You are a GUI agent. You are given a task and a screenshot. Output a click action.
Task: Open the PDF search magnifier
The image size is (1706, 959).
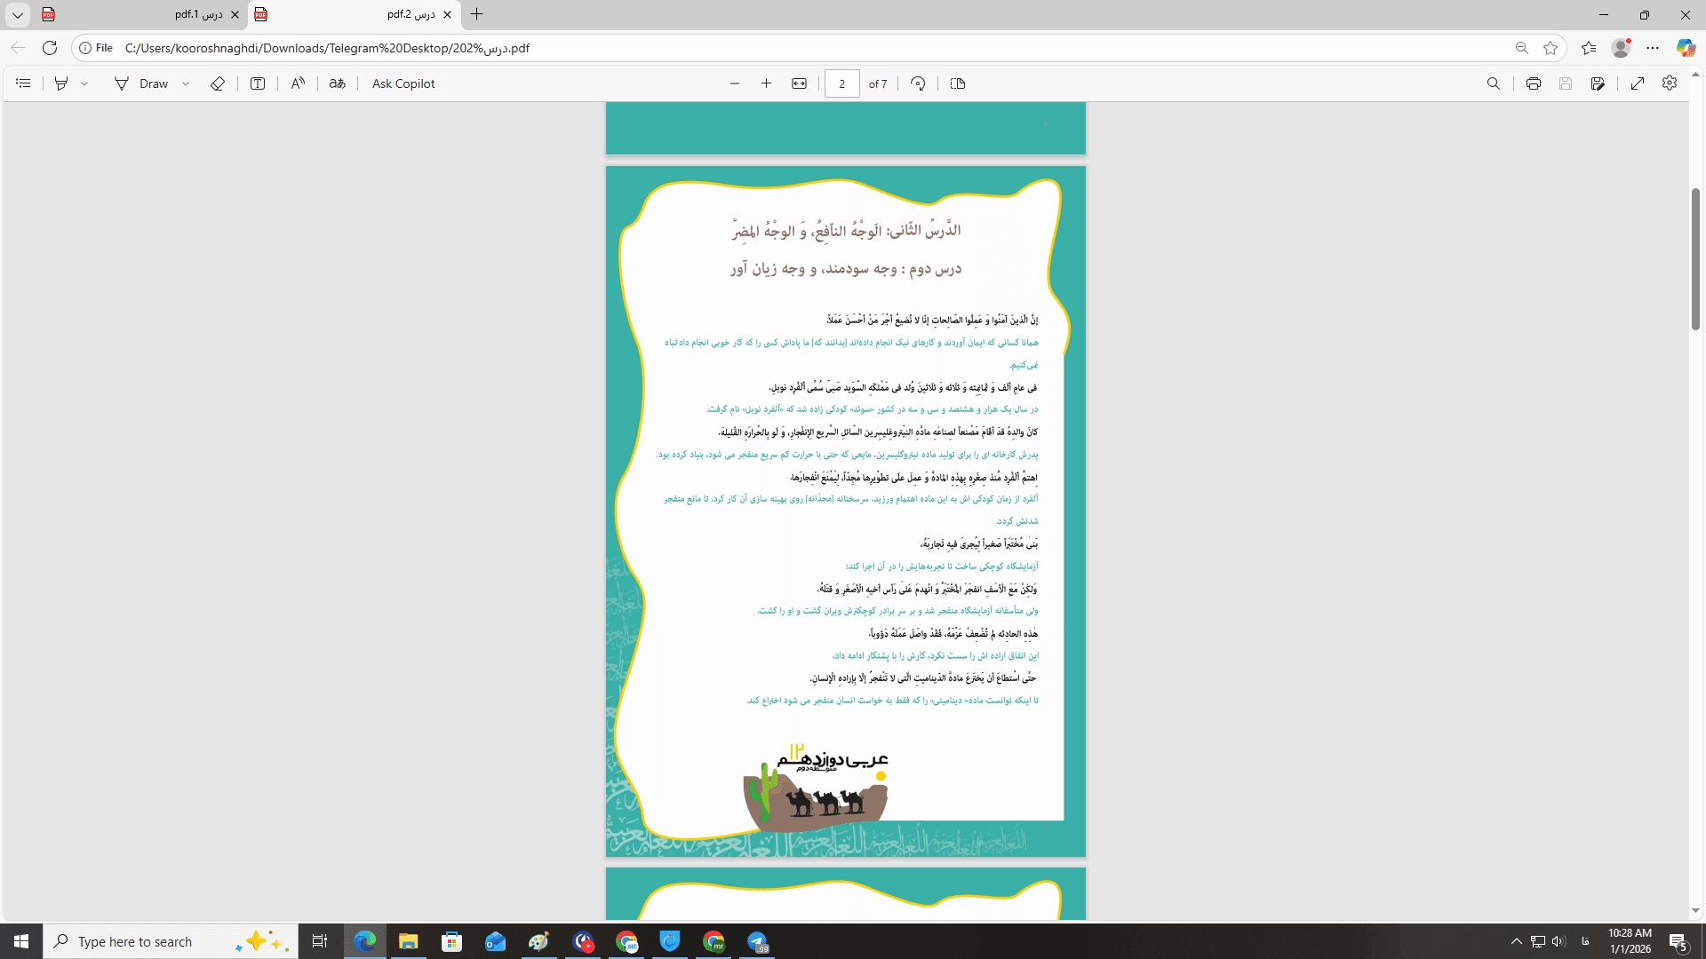(x=1493, y=83)
